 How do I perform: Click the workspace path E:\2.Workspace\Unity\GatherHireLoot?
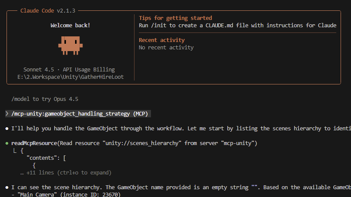click(71, 77)
